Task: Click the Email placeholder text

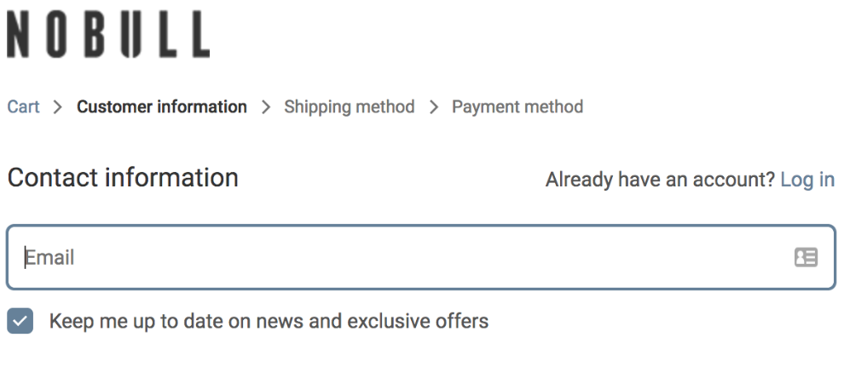Action: click(49, 257)
